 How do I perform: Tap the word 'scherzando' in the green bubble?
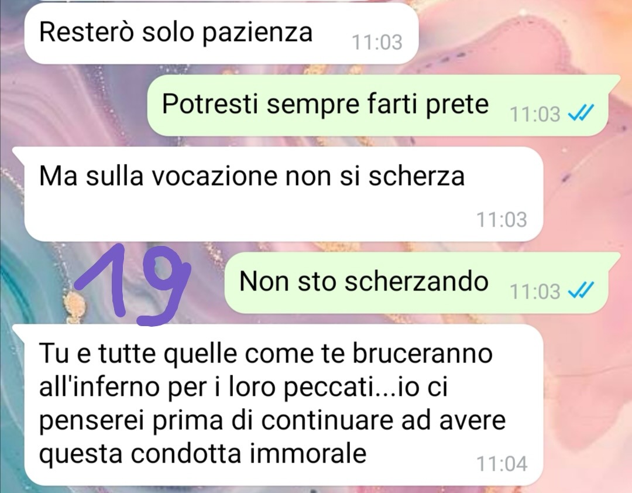coord(417,281)
